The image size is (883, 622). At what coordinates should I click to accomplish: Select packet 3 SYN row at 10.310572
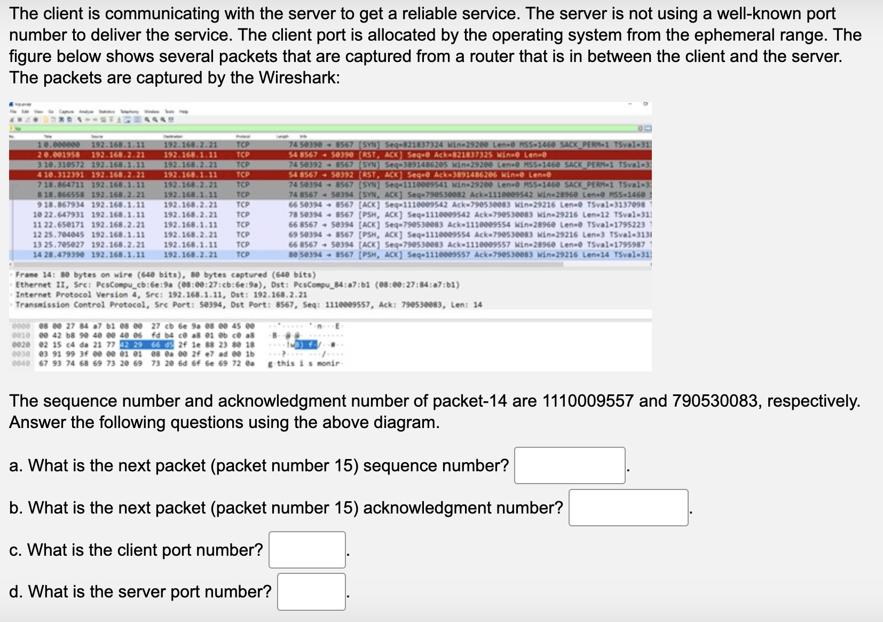[x=330, y=165]
